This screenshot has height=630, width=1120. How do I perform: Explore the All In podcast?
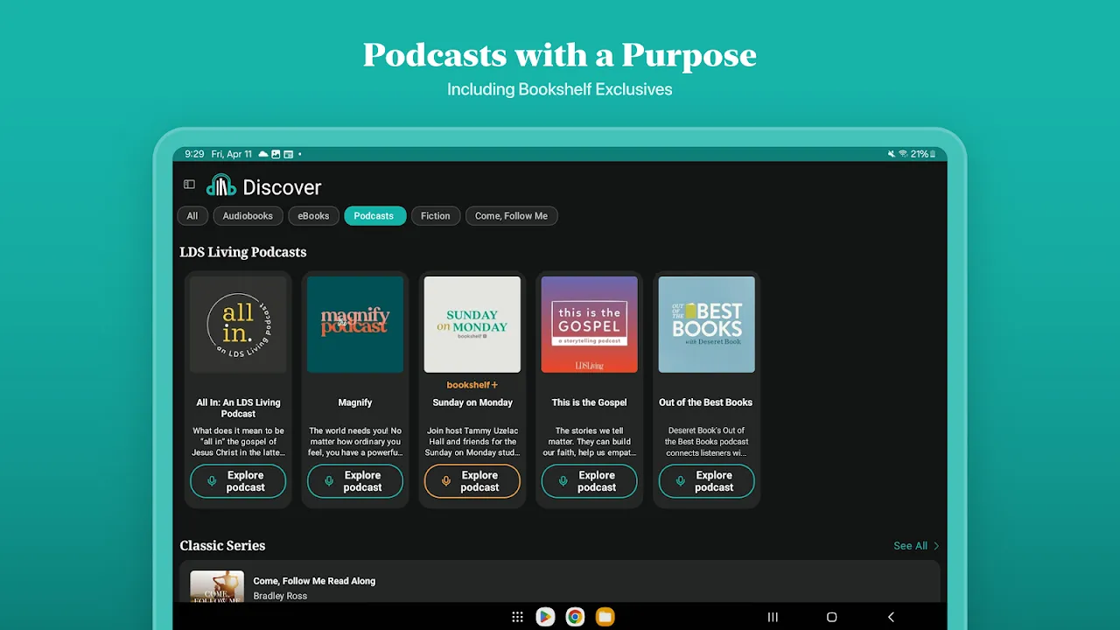[238, 481]
